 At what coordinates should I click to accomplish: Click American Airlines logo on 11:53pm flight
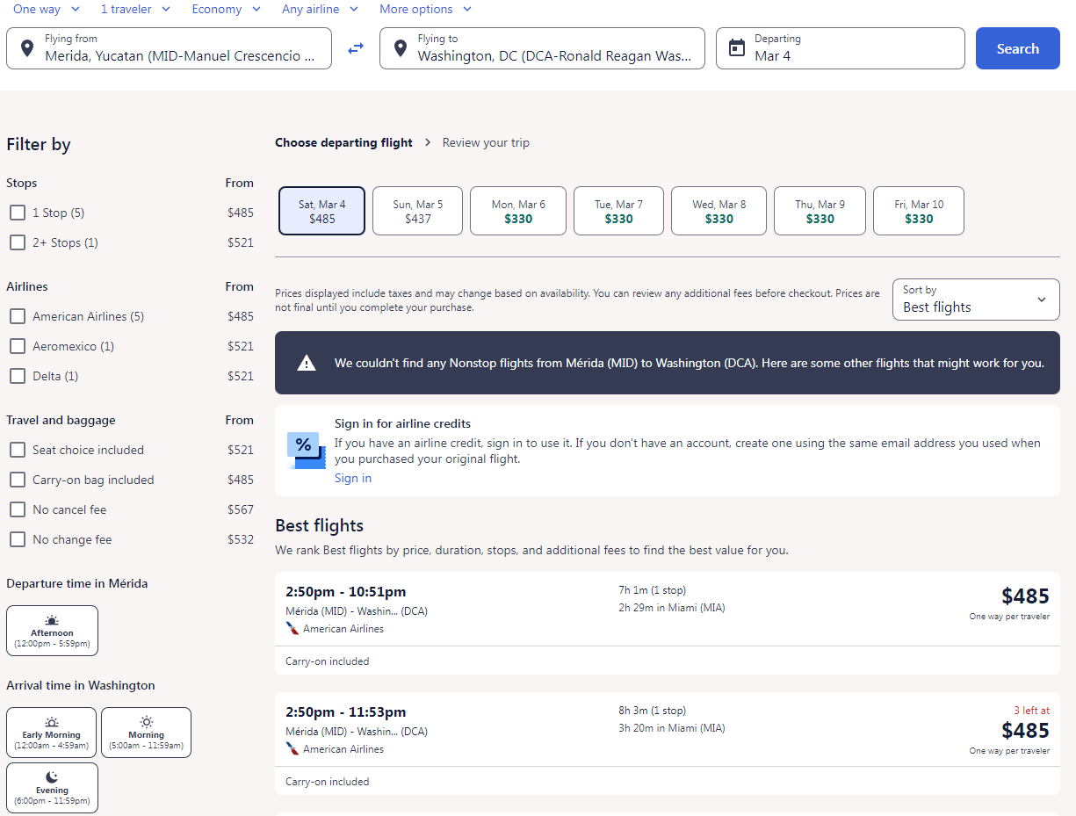292,749
